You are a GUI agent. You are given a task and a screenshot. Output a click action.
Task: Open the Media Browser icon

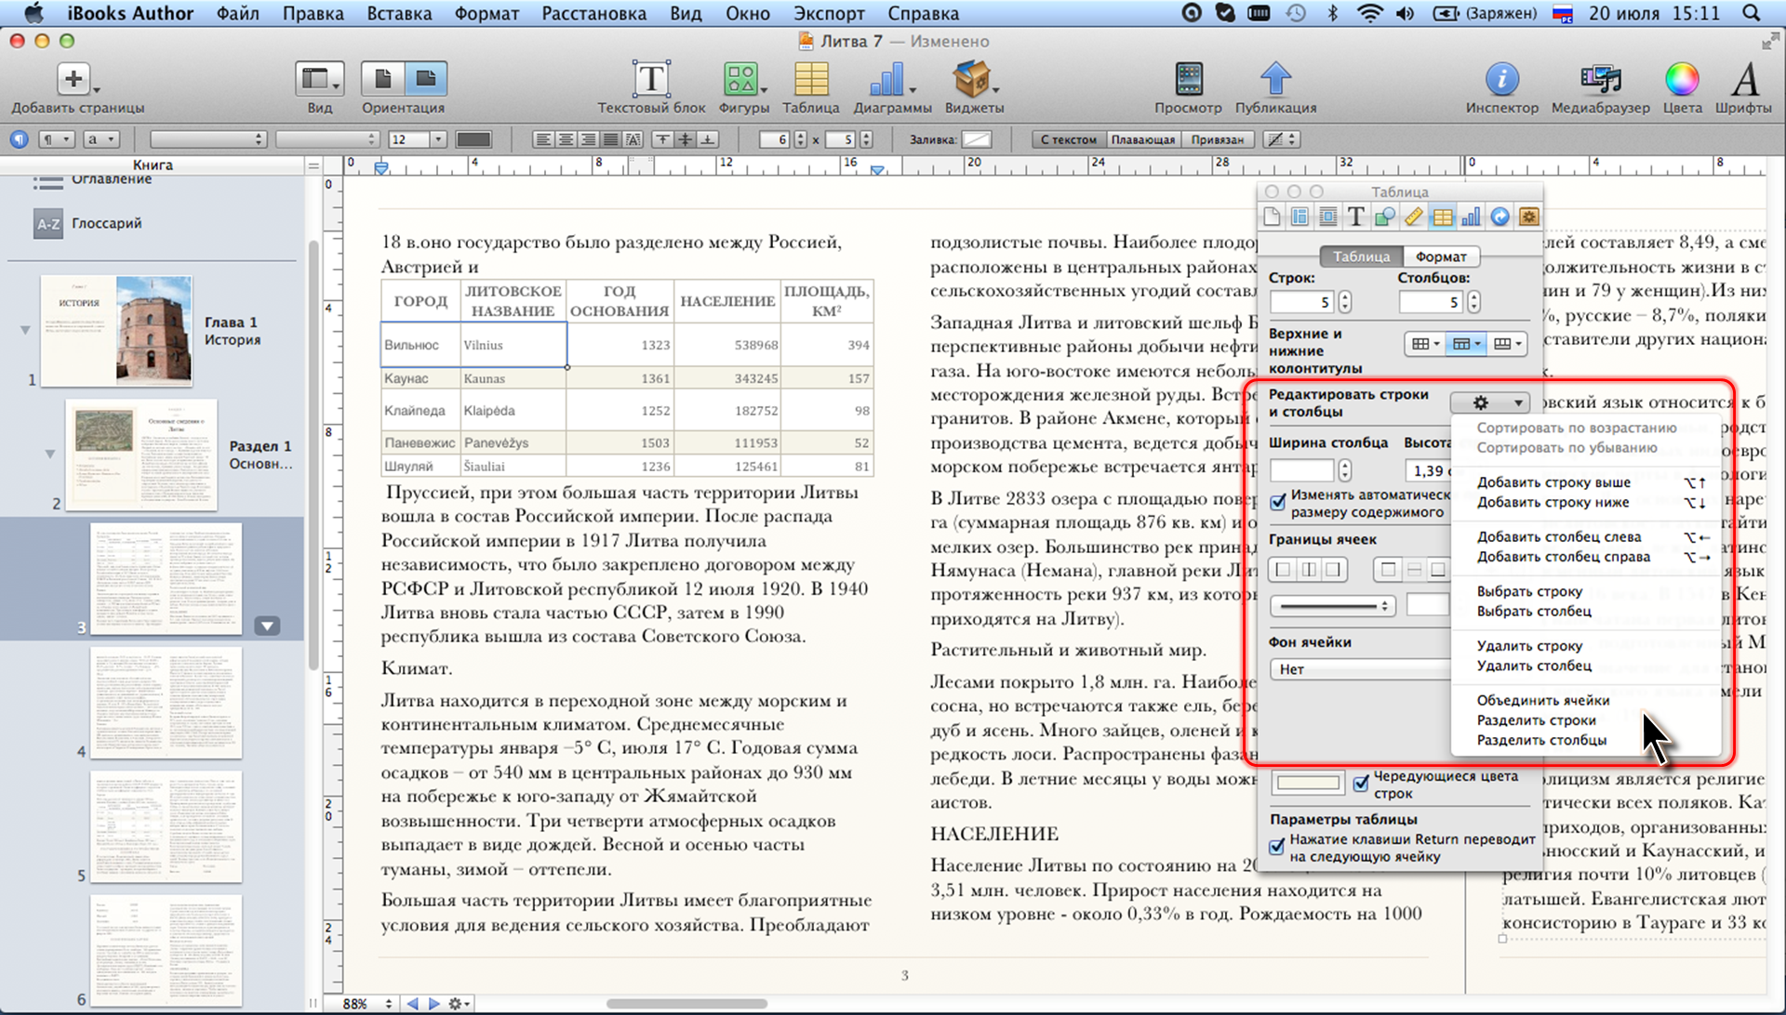[1600, 80]
